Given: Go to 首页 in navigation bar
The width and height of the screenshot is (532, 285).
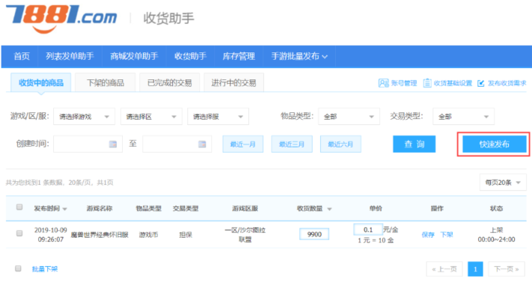Looking at the screenshot, I should point(22,56).
